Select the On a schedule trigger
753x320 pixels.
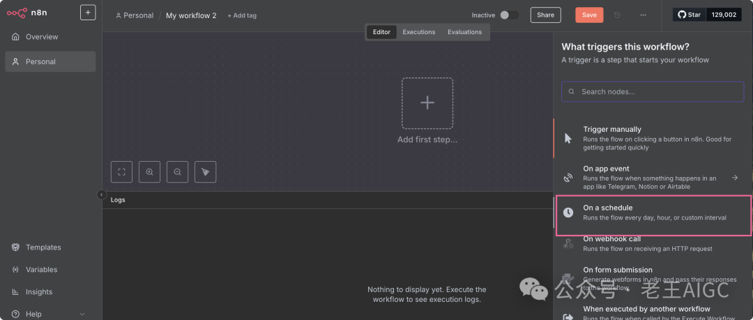(x=653, y=215)
